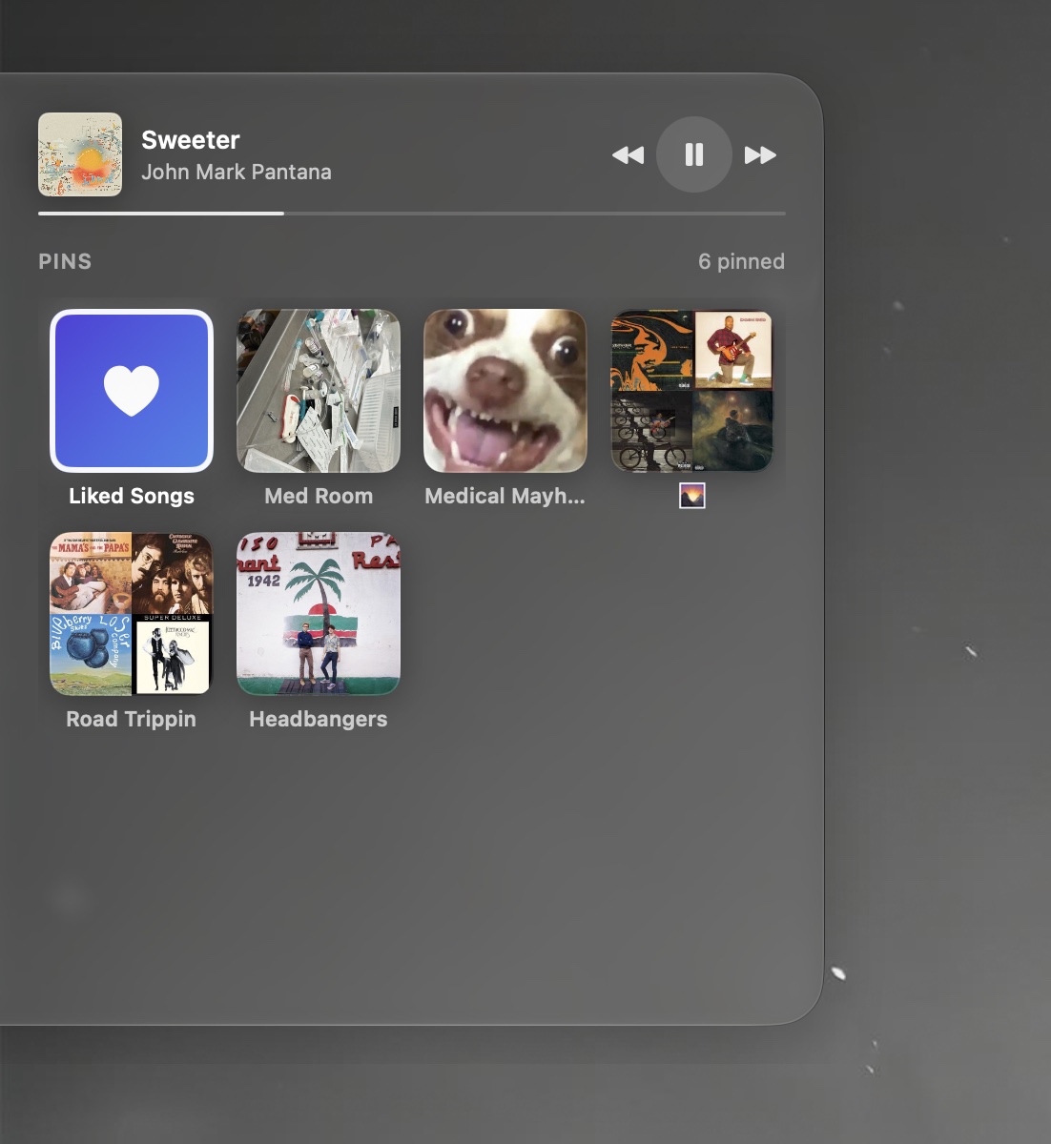Screen dimensions: 1051x1144
Task: Click the Liked Songs label
Action: (x=132, y=496)
